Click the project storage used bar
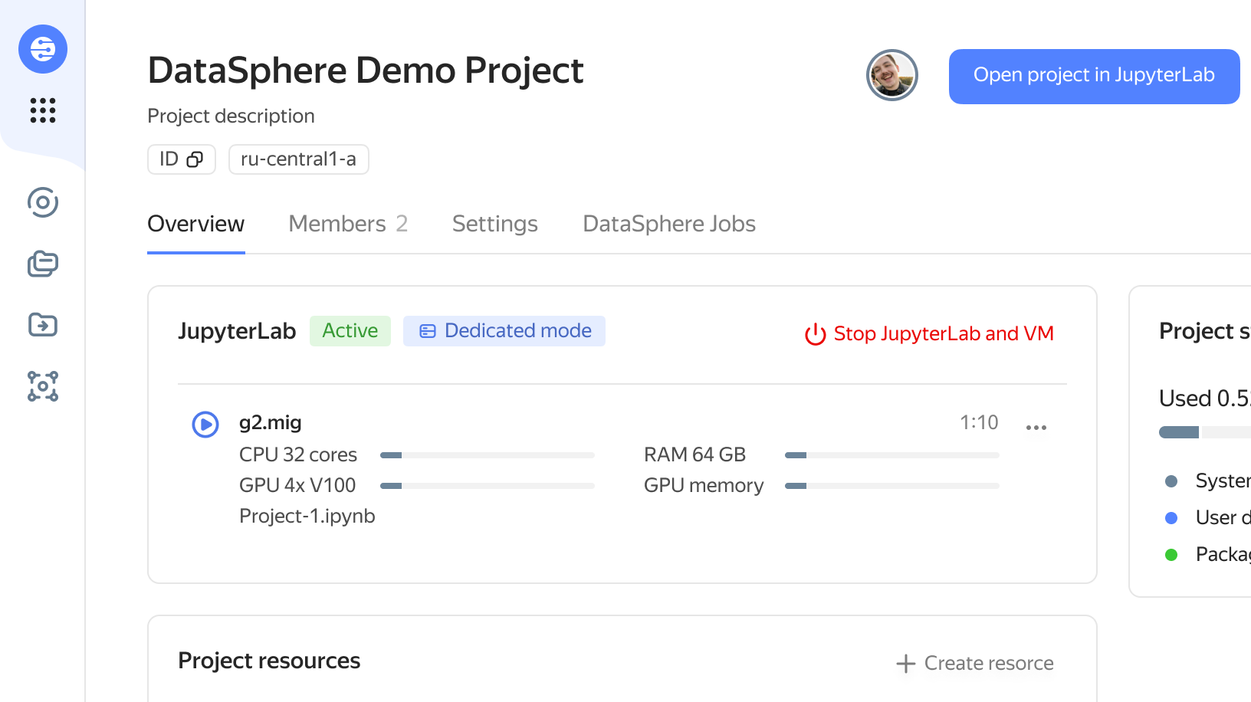The image size is (1251, 702). point(1205,432)
